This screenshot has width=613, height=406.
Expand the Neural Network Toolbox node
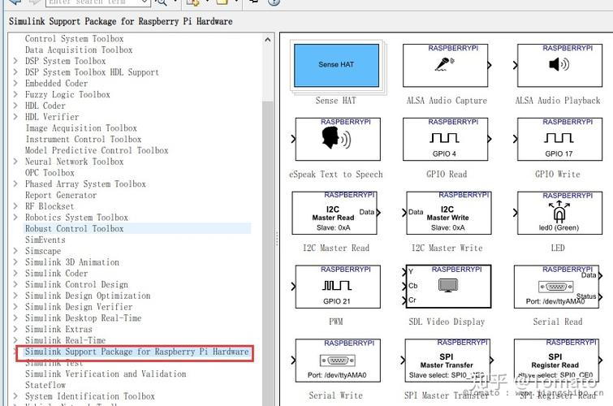point(15,162)
